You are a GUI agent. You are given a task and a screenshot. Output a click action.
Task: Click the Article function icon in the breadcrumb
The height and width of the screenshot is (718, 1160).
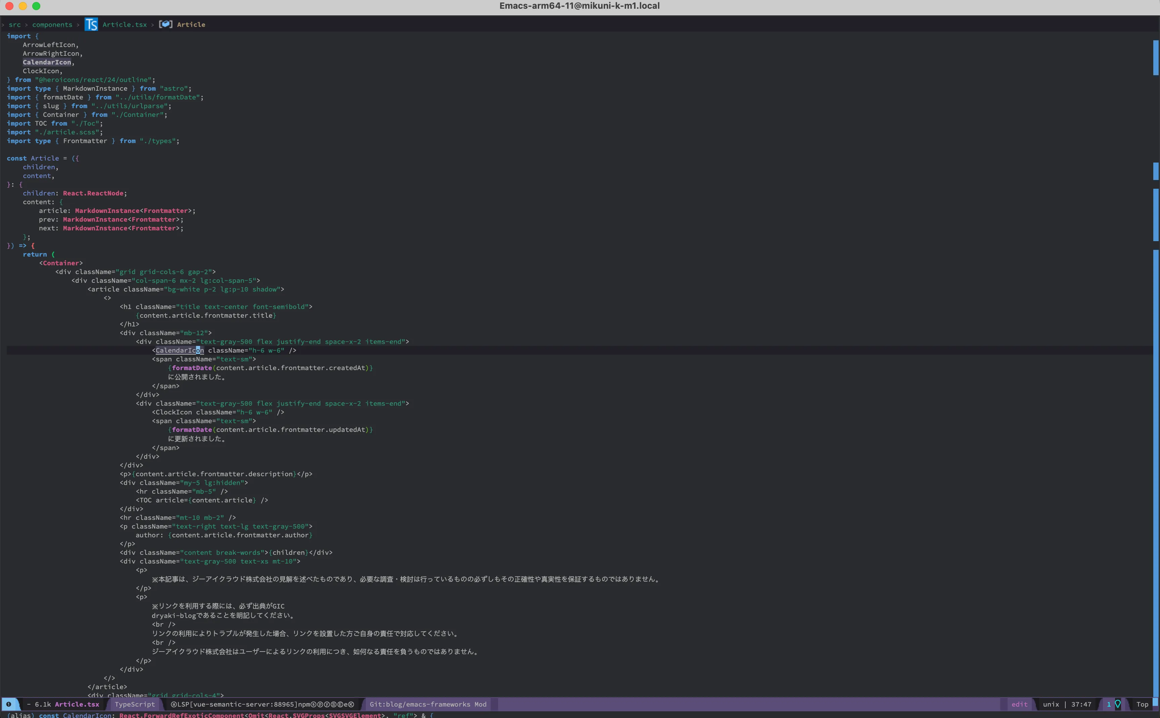click(166, 24)
